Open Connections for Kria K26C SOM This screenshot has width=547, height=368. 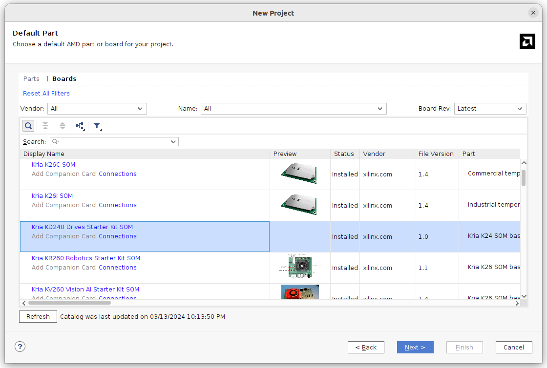(118, 174)
